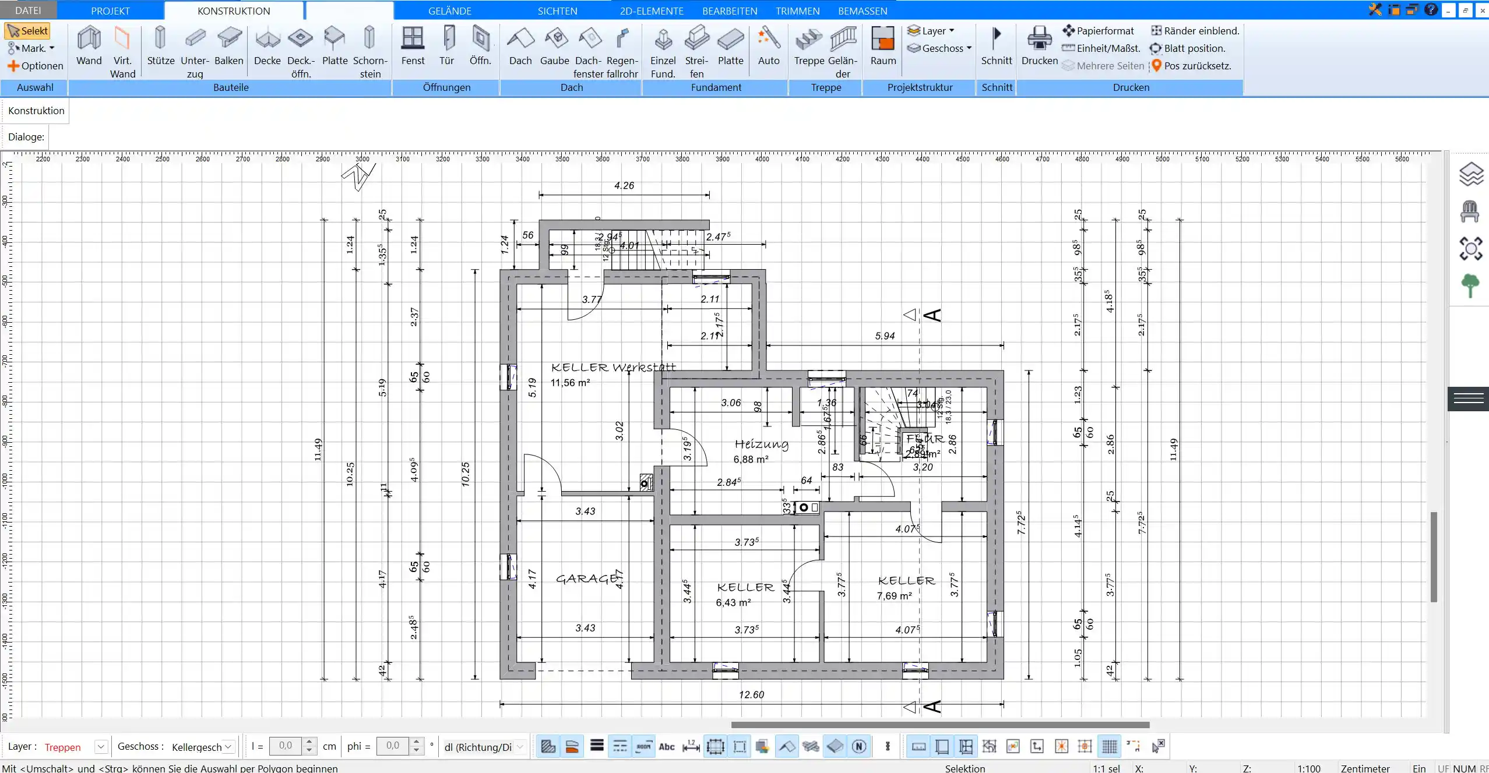Toggle north arrow (N) visibility
The image size is (1489, 773).
[x=859, y=746]
